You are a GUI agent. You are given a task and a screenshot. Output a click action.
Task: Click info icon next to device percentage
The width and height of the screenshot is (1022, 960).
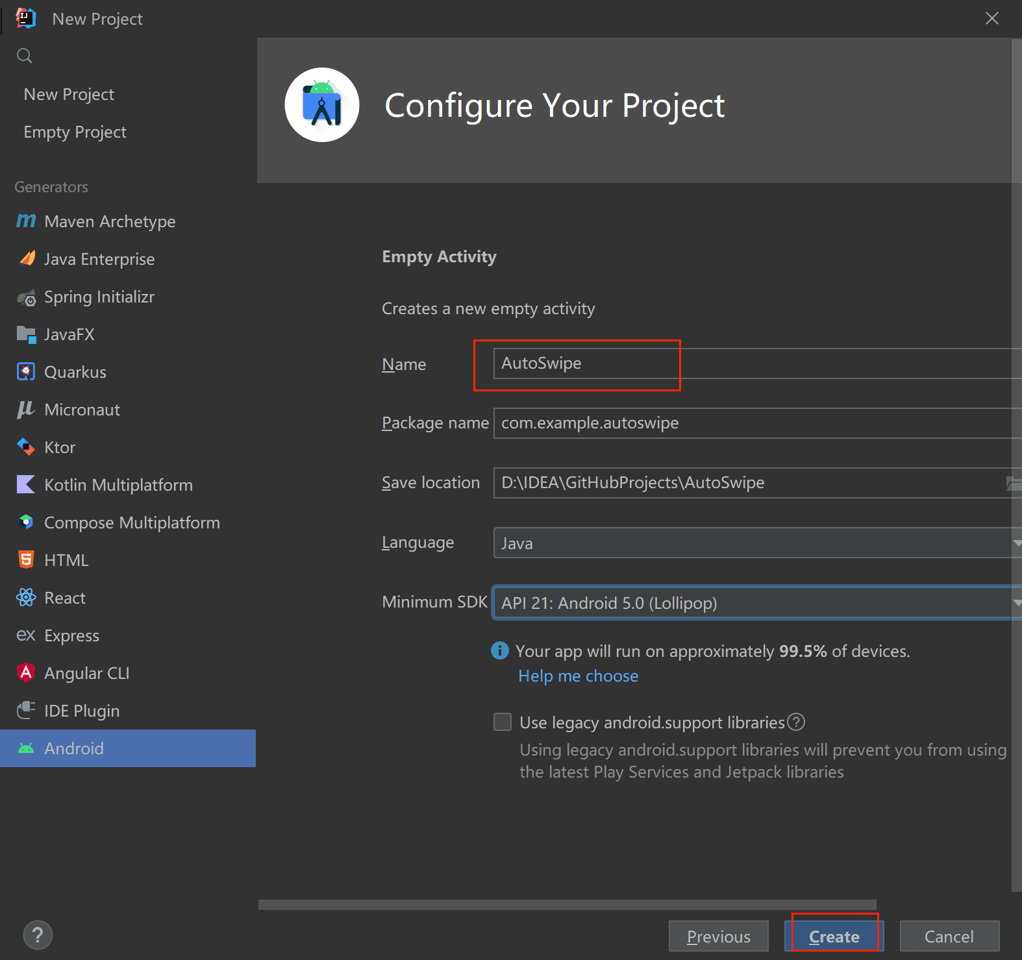[x=500, y=650]
